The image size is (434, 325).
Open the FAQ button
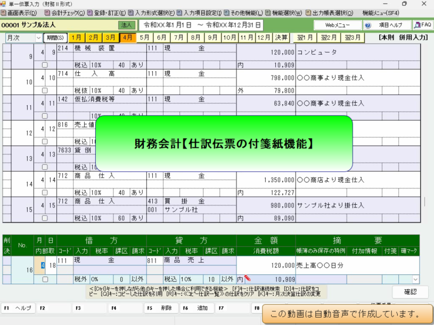coord(423,25)
